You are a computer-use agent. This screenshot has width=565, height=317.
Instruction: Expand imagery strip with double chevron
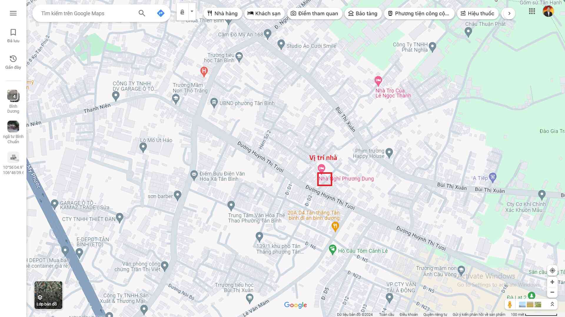coord(552,304)
